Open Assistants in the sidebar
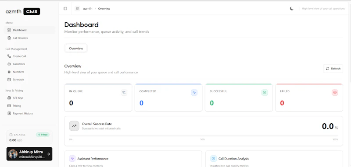 tap(29, 64)
